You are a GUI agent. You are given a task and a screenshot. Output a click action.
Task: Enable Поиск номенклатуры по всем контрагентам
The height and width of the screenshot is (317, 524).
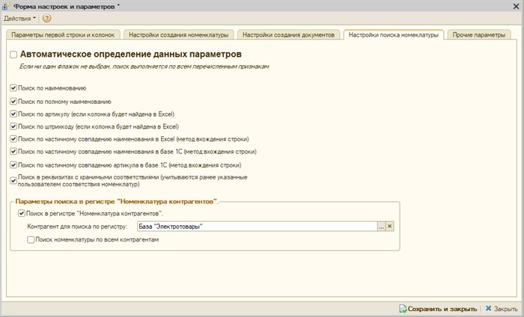tap(31, 239)
